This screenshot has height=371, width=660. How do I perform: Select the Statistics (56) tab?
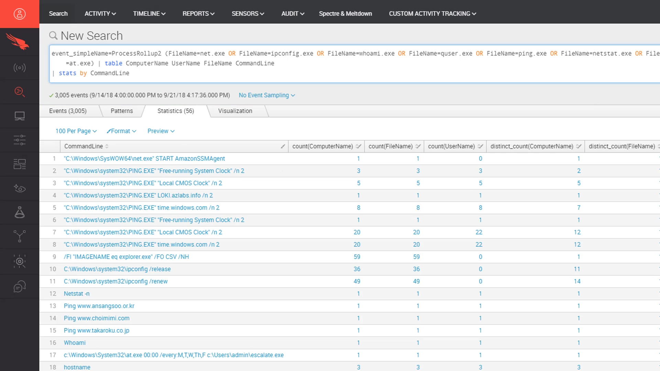pyautogui.click(x=176, y=111)
